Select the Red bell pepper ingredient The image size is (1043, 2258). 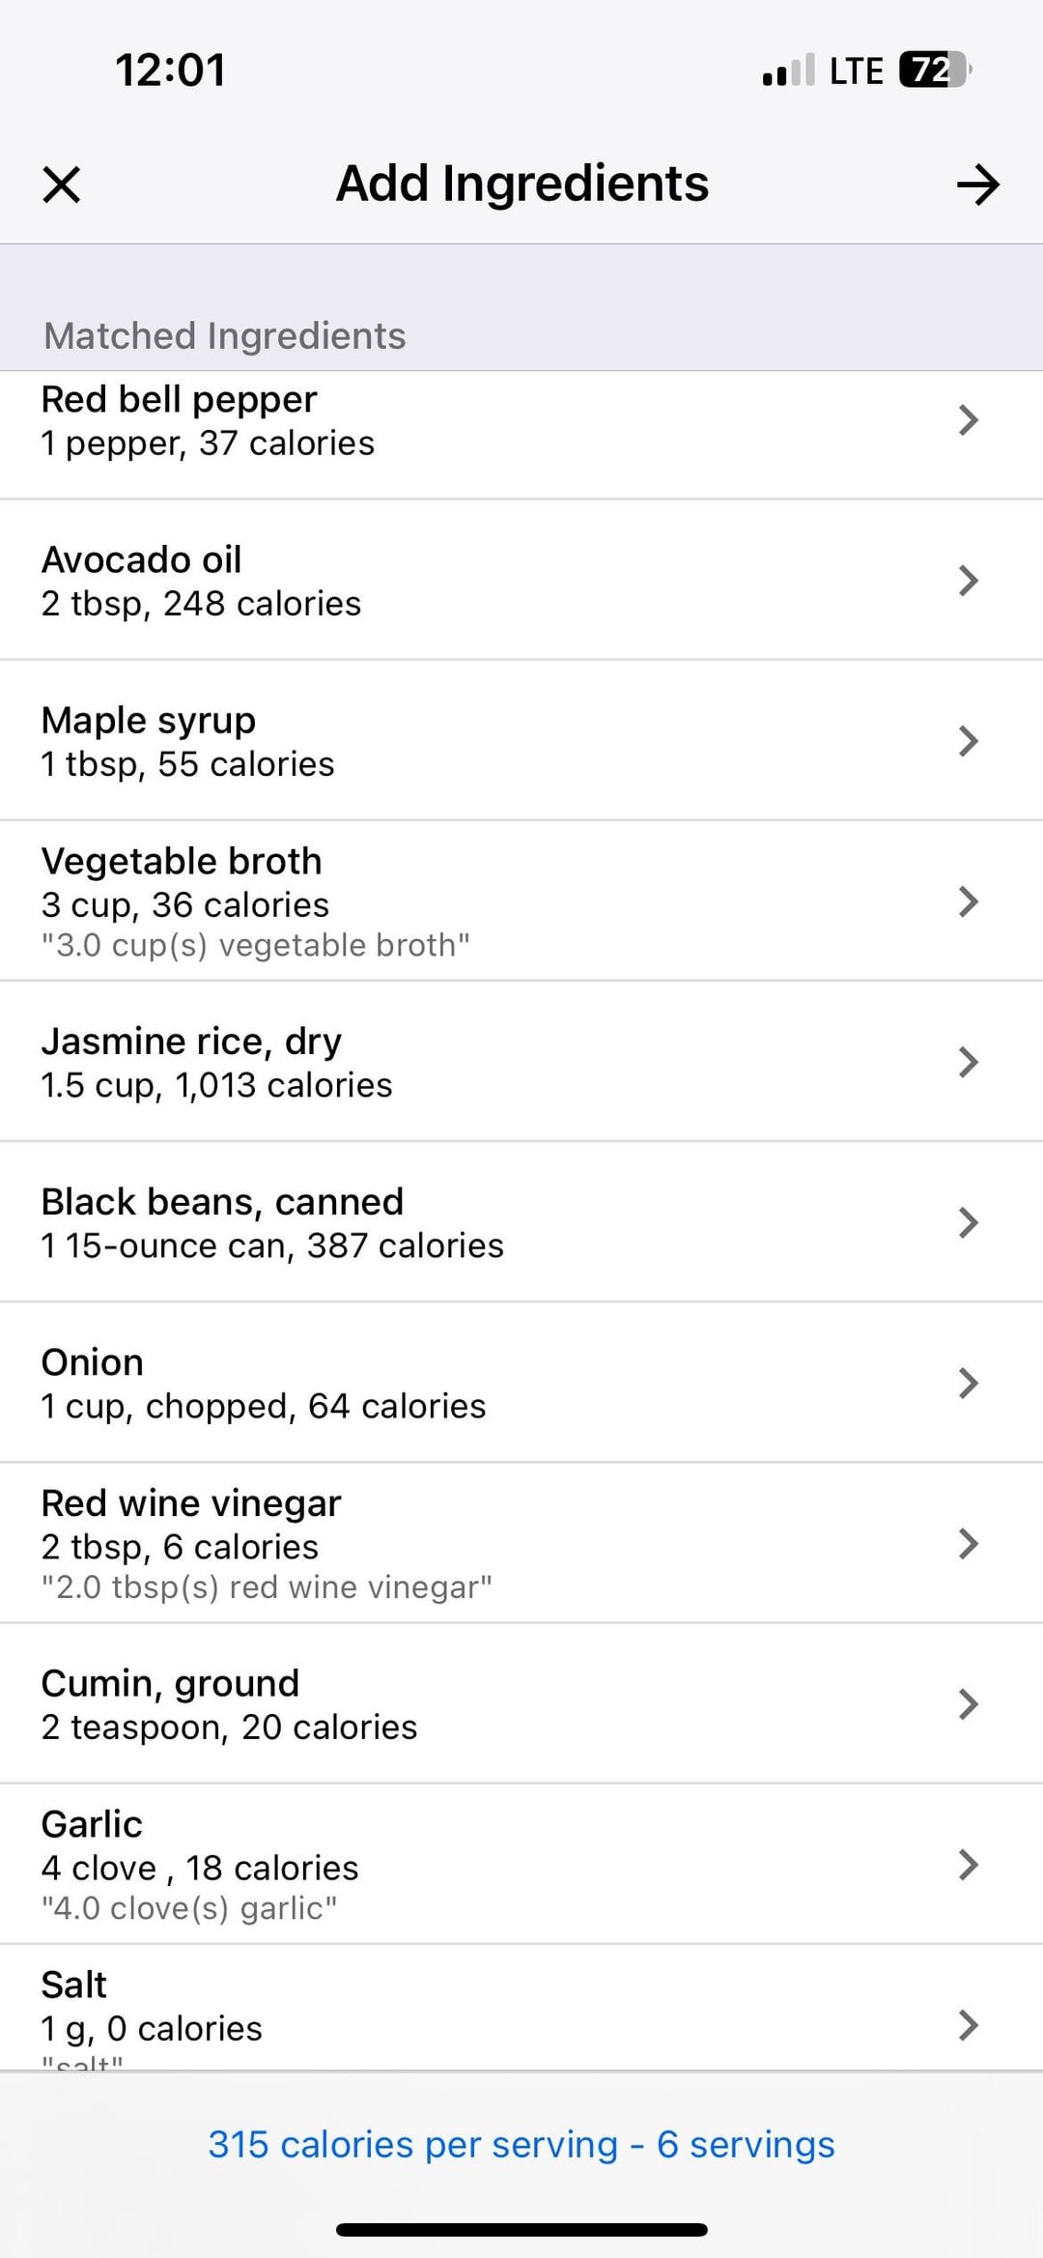[x=179, y=400]
